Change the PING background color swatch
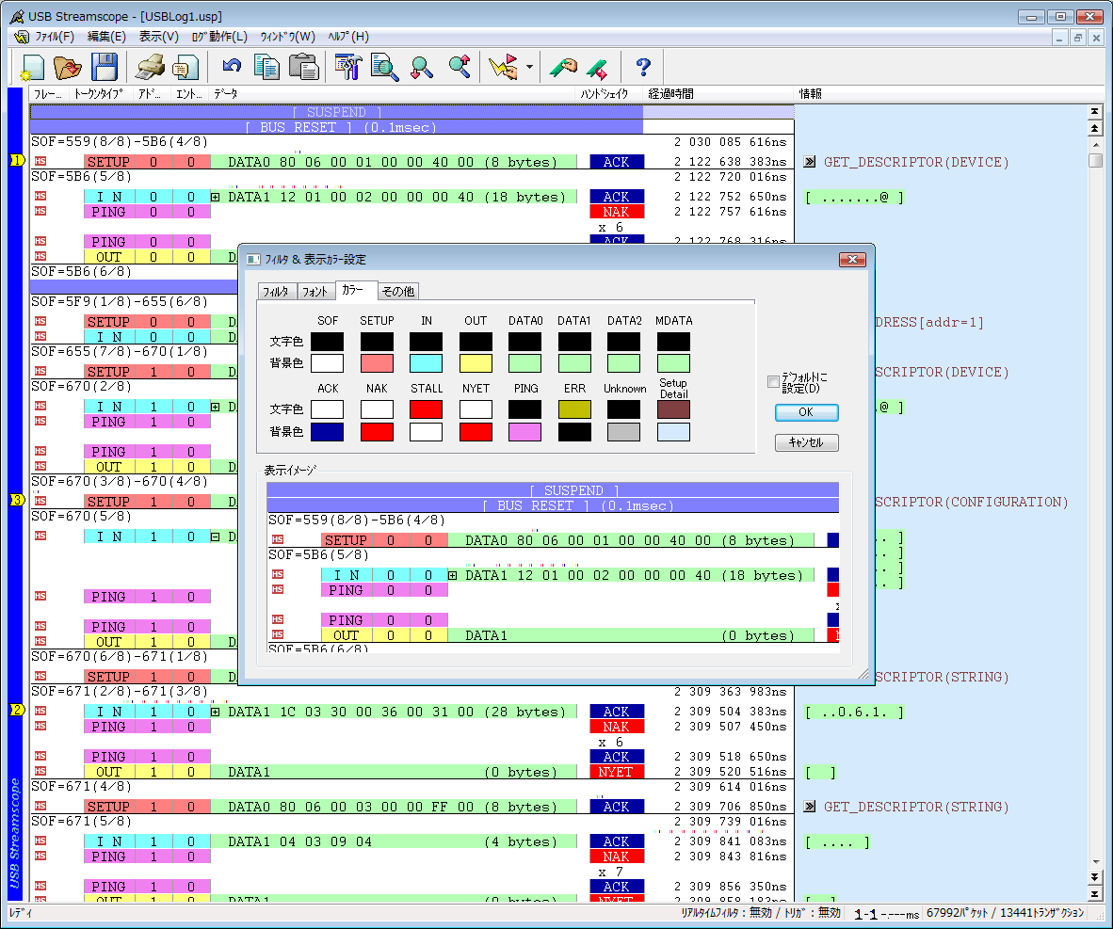This screenshot has width=1113, height=929. (525, 431)
